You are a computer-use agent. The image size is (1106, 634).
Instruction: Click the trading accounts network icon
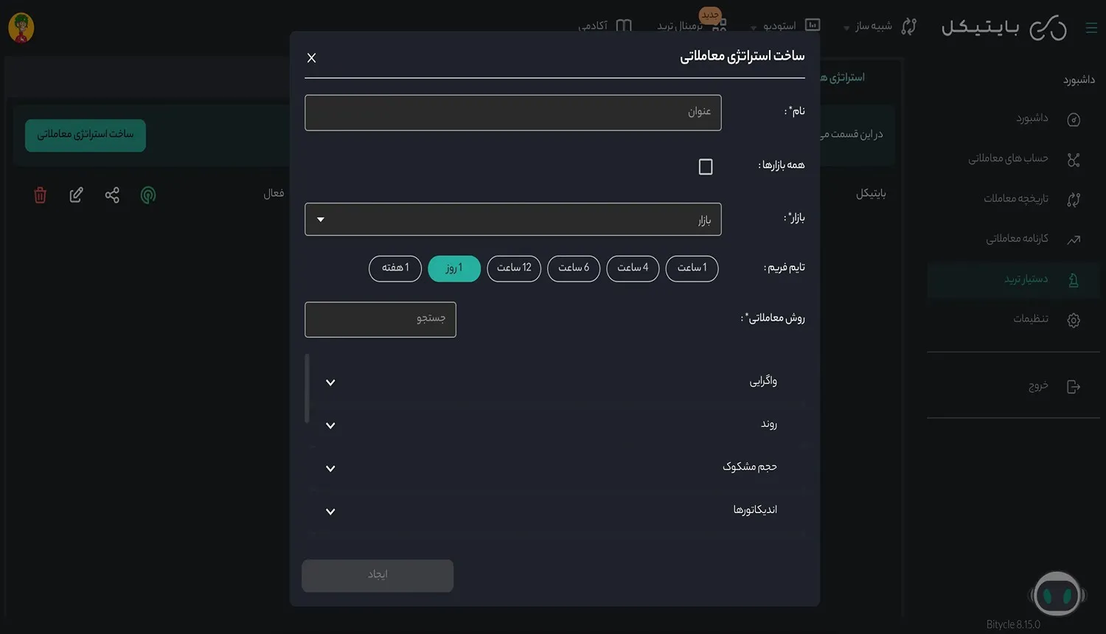click(1074, 159)
